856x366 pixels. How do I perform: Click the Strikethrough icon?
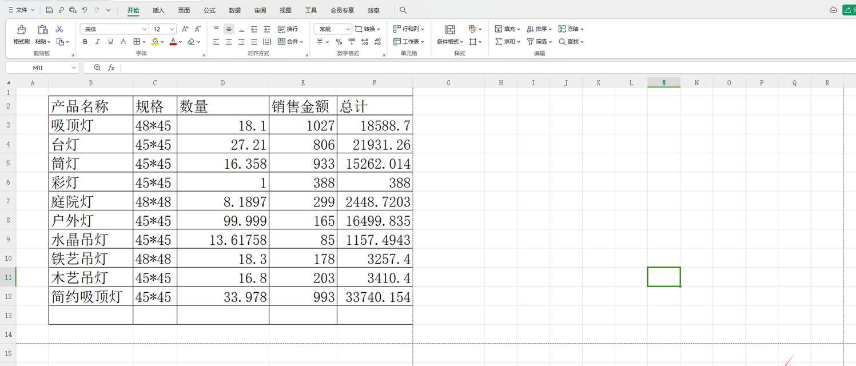pyautogui.click(x=123, y=42)
